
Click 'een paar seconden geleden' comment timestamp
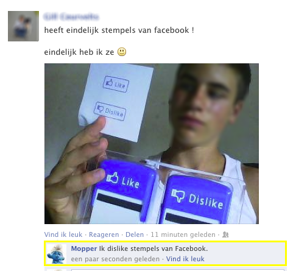tap(115, 259)
